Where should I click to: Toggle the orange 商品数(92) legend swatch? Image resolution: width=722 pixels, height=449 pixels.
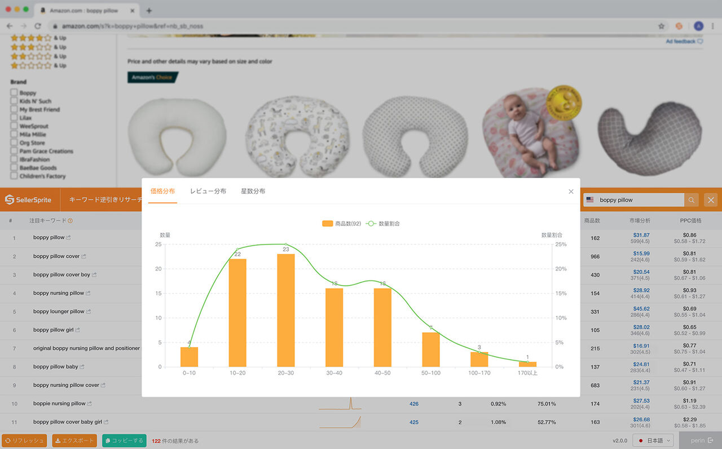coord(328,224)
